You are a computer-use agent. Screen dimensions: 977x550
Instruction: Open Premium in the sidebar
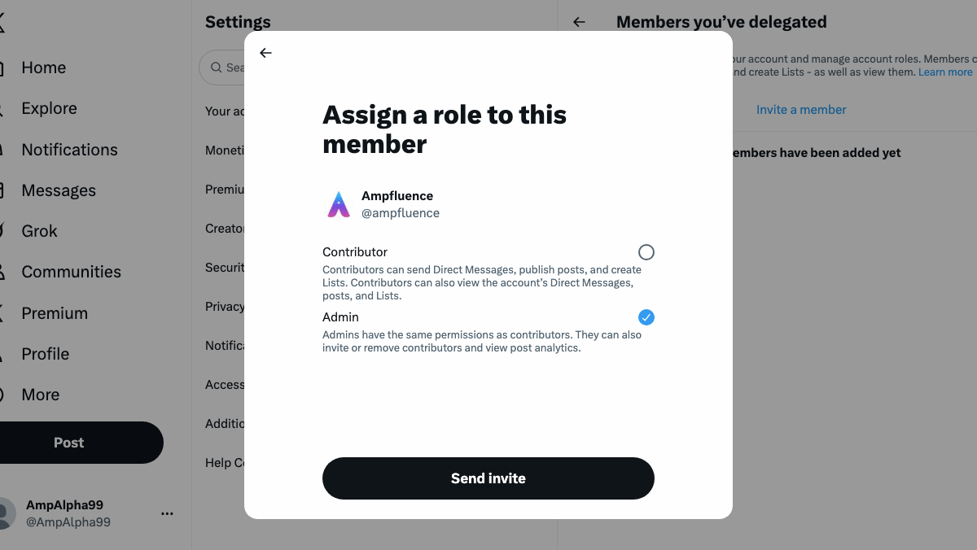[55, 313]
